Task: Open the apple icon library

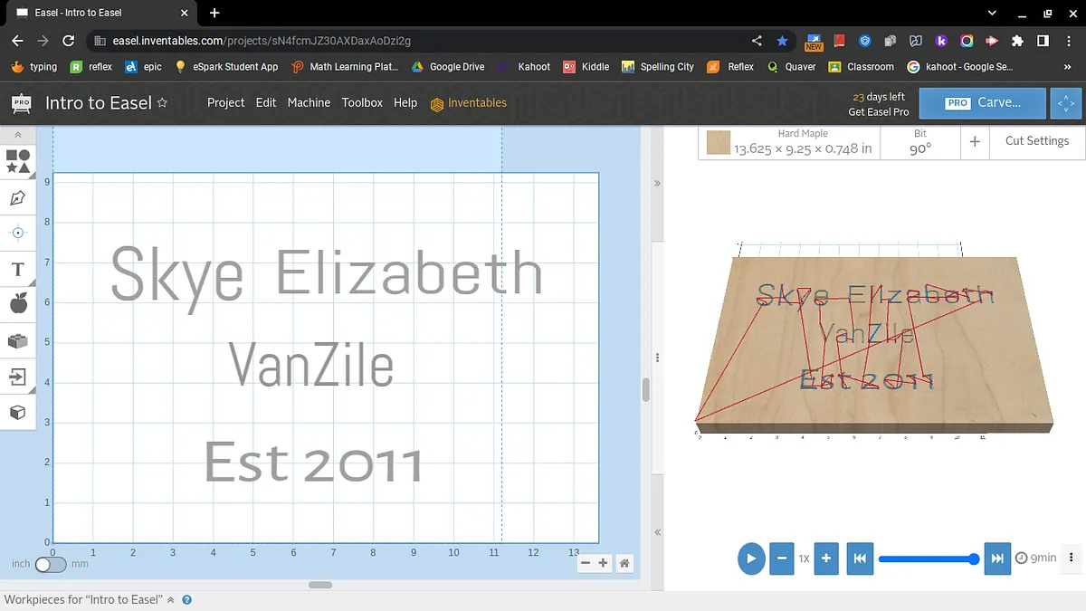Action: click(18, 304)
